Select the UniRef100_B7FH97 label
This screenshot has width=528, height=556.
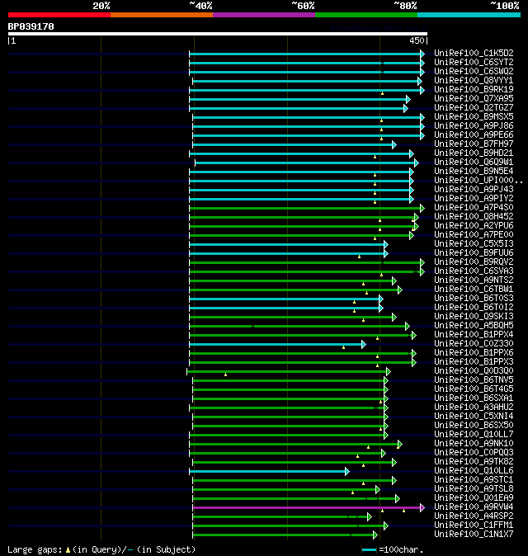coord(474,144)
